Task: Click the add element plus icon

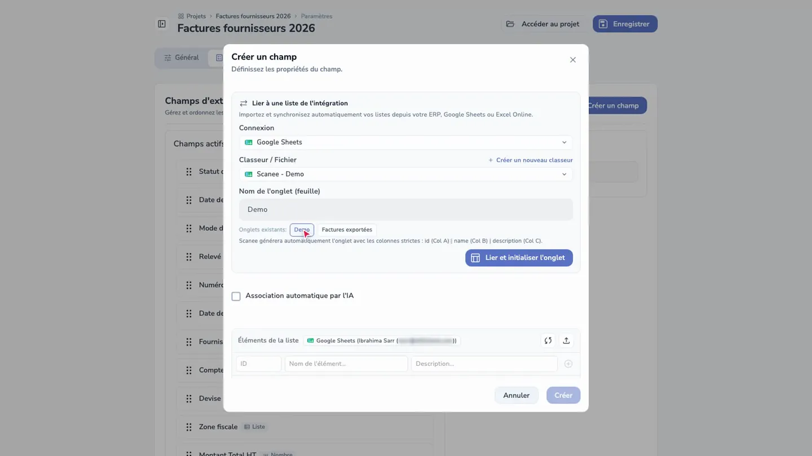Action: click(x=568, y=364)
